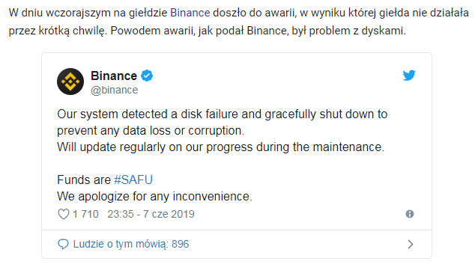Click the Binance profile avatar logo
Viewport: 475px width, 270px height.
pos(70,82)
